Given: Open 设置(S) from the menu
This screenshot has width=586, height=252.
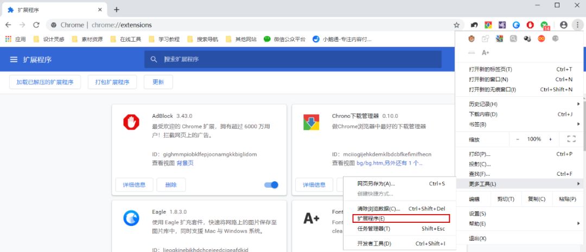Looking at the screenshot, I should click(x=519, y=214).
